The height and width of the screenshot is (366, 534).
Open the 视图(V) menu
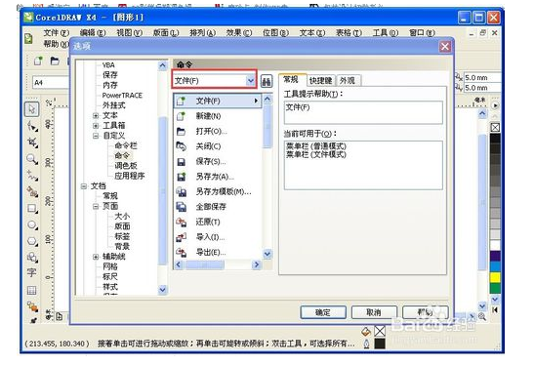click(x=130, y=32)
